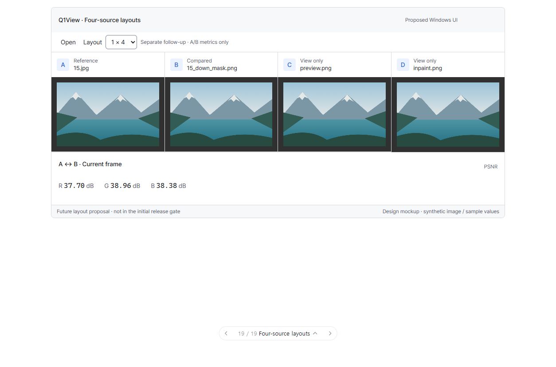Click the Proposed Windows UI text

coord(431,20)
